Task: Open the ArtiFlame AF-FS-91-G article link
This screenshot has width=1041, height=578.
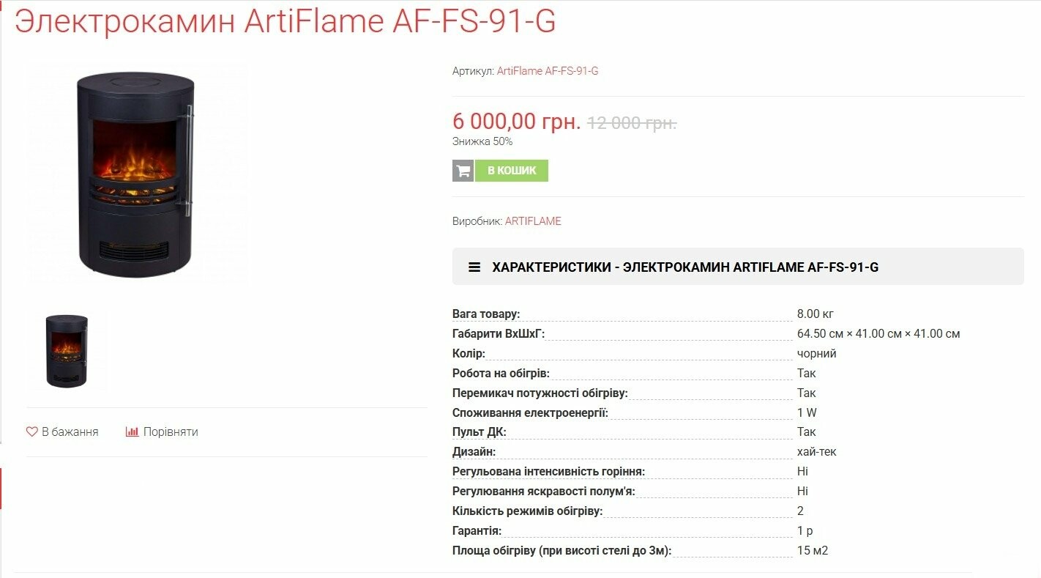Action: tap(548, 71)
